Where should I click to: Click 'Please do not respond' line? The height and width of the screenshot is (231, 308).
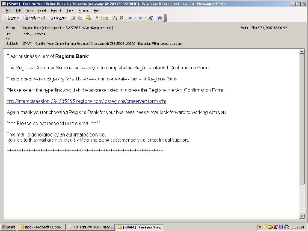[53, 123]
